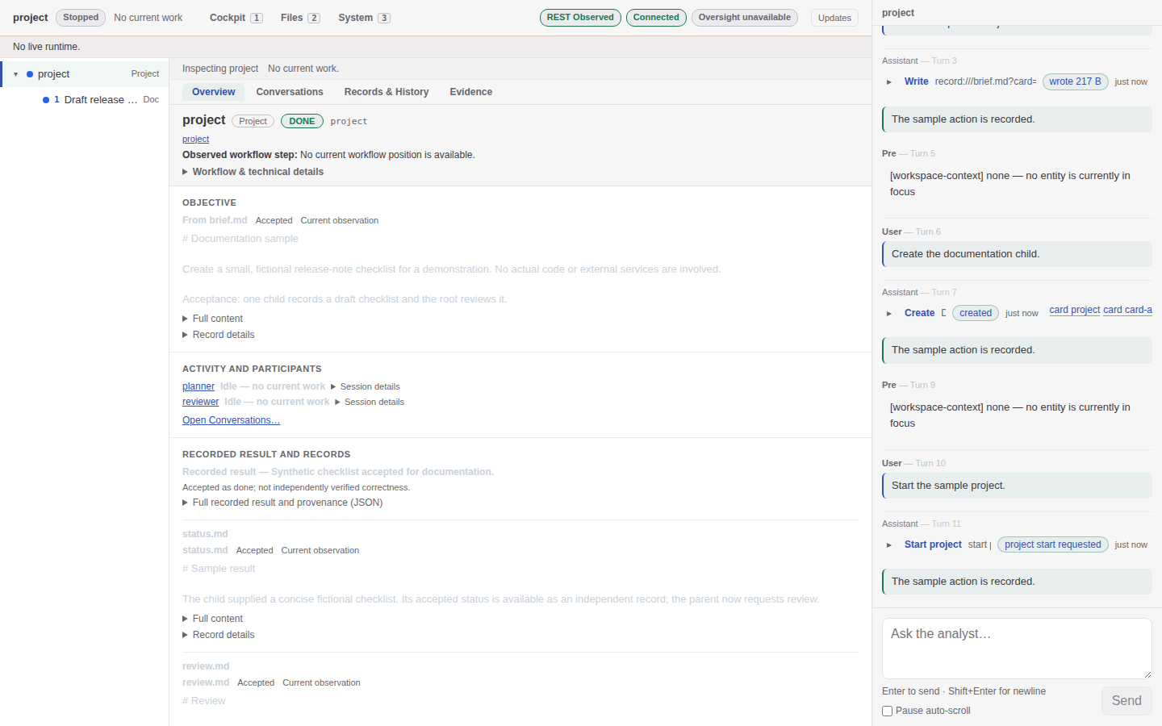Switch to the Evidence tab
1162x726 pixels.
point(471,92)
